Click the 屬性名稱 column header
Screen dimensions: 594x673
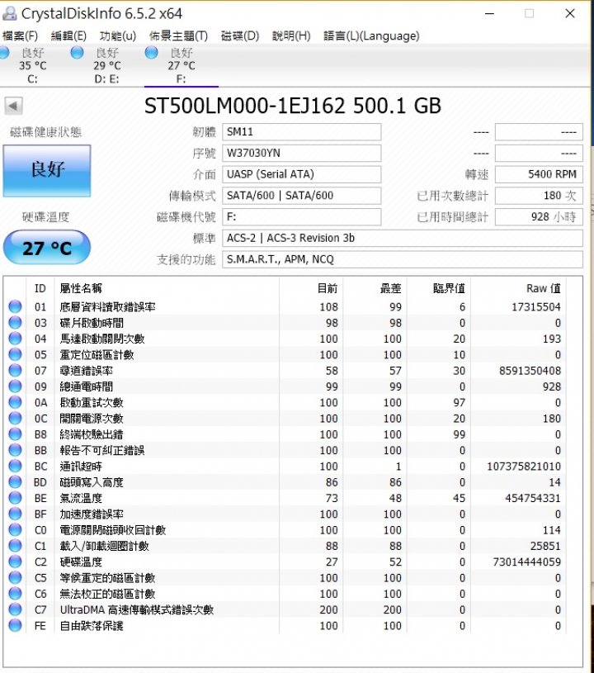pos(81,288)
